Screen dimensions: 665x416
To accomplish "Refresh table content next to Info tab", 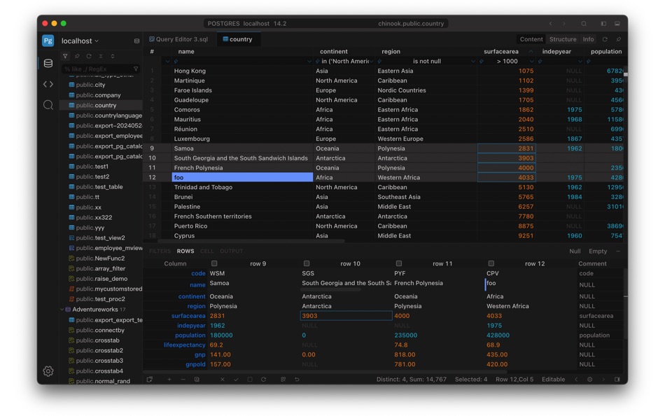I will (605, 39).
